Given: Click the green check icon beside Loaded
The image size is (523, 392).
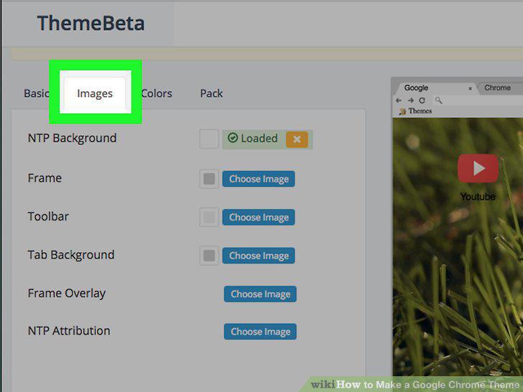Looking at the screenshot, I should [233, 138].
